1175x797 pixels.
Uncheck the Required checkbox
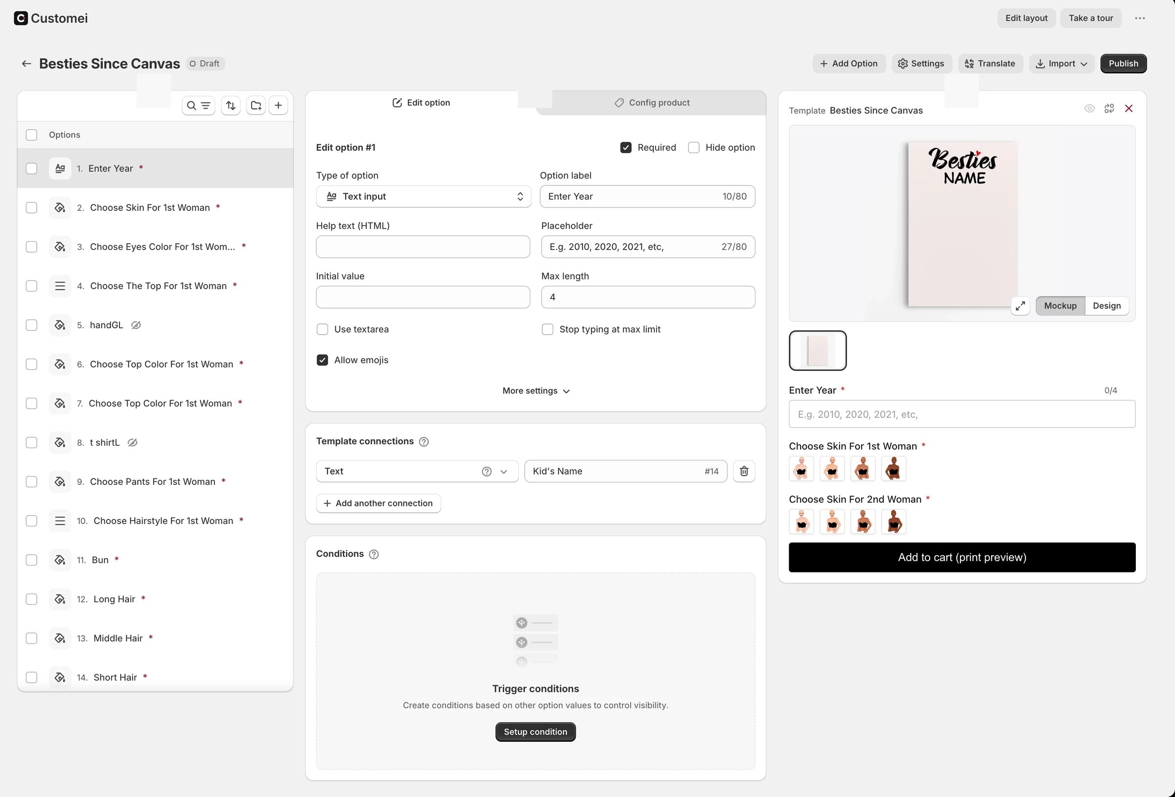click(625, 148)
